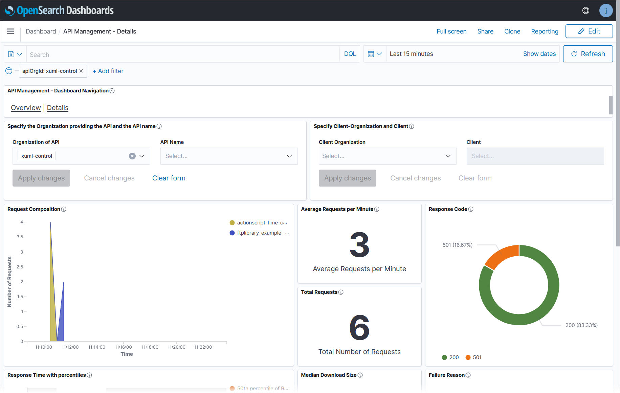This screenshot has height=393, width=620.
Task: Open the saved queries menu
Action: 15,54
